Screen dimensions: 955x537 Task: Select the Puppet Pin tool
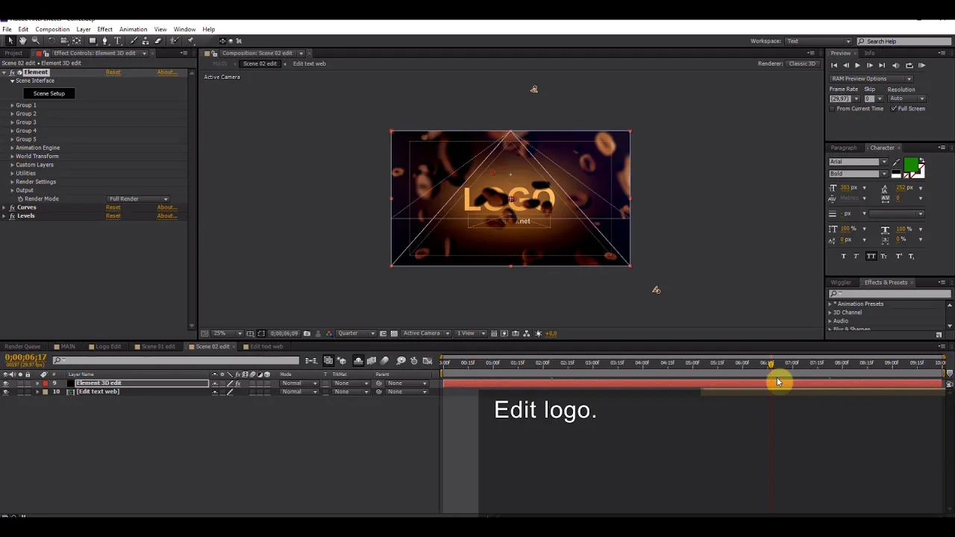pyautogui.click(x=190, y=40)
